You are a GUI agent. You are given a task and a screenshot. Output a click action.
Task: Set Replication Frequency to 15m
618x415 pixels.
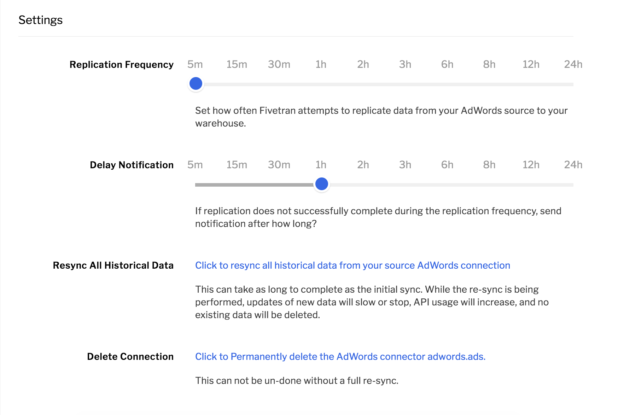237,64
